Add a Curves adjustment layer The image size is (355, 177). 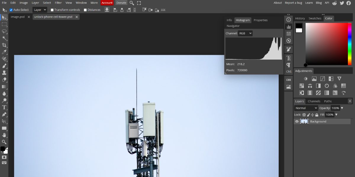(322, 78)
